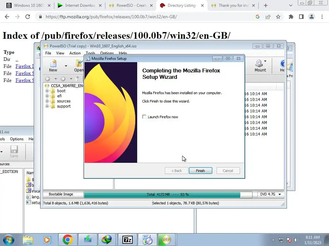Expand the efi folder in tree
Viewport: 329px width, 246px height.
pos(47,96)
